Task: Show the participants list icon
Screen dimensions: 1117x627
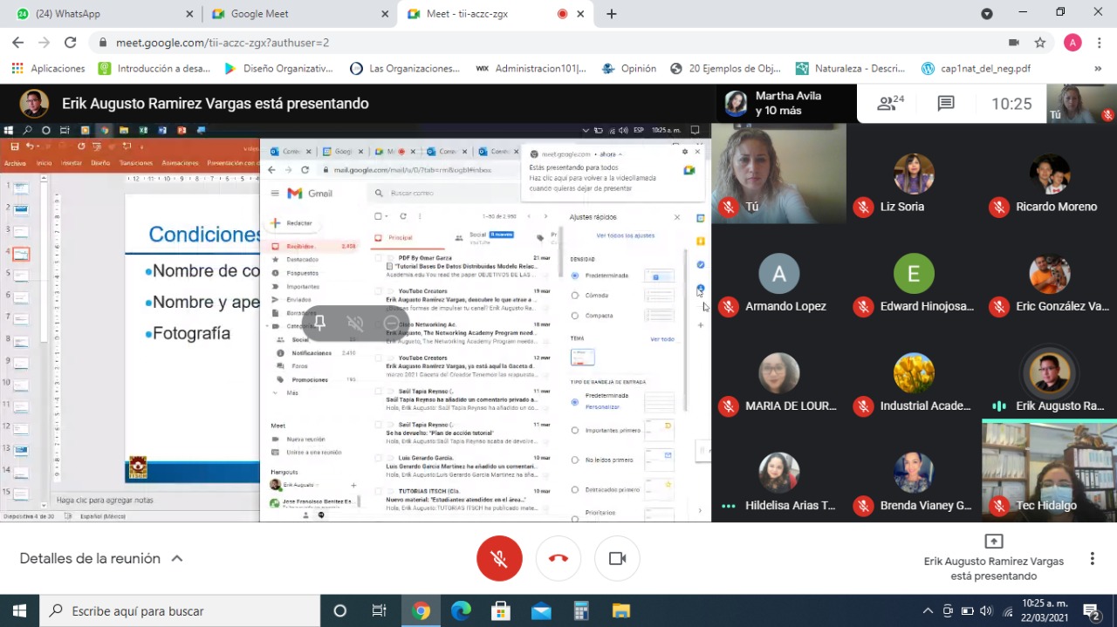Action: point(890,104)
